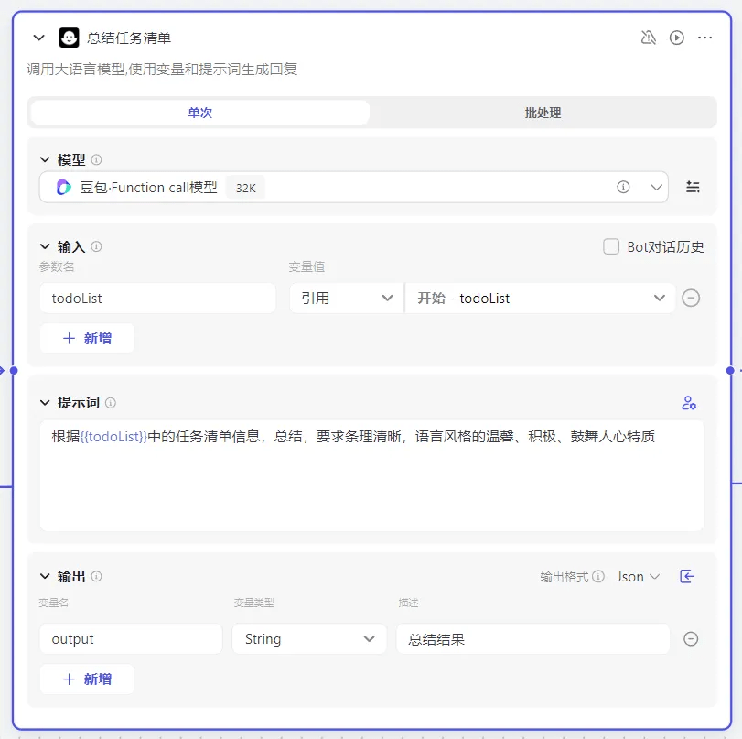Viewport: 742px width, 739px height.
Task: Open the Json output format dropdown
Action: [638, 577]
